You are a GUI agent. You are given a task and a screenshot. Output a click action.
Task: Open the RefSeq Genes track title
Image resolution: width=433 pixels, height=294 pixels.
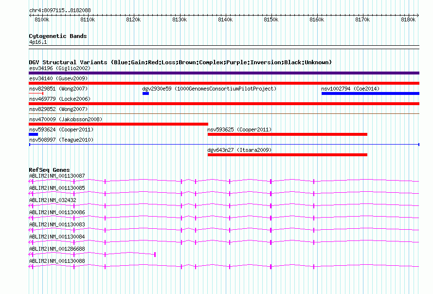49,170
